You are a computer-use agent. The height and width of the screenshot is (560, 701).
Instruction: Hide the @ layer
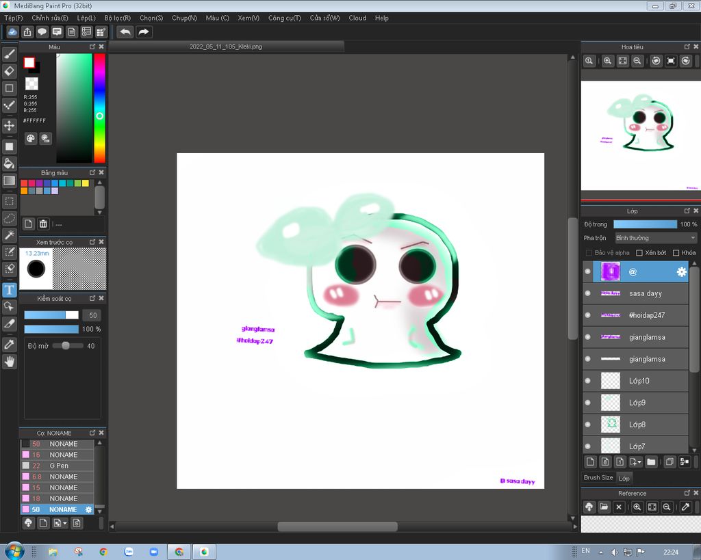tap(588, 271)
